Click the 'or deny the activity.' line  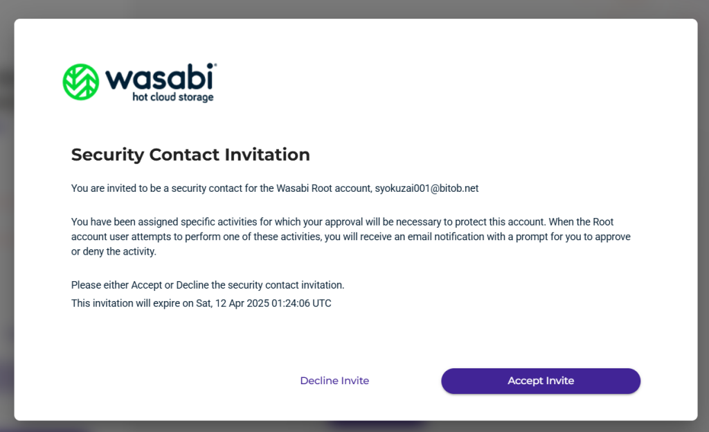pyautogui.click(x=114, y=252)
